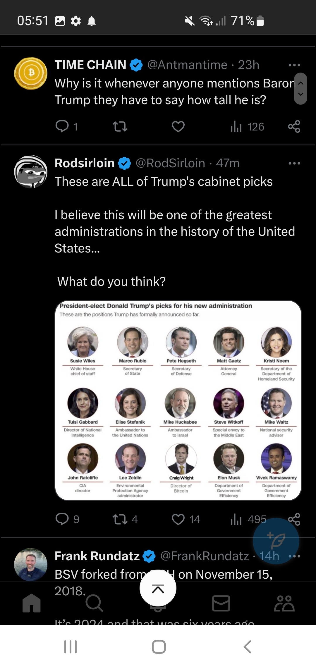Open the Messages envelope tab
Image resolution: width=316 pixels, height=667 pixels.
click(x=221, y=603)
